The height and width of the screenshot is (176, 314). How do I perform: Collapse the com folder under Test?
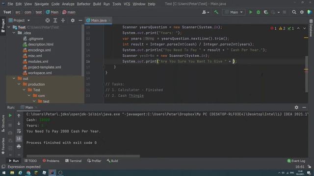tap(29, 96)
